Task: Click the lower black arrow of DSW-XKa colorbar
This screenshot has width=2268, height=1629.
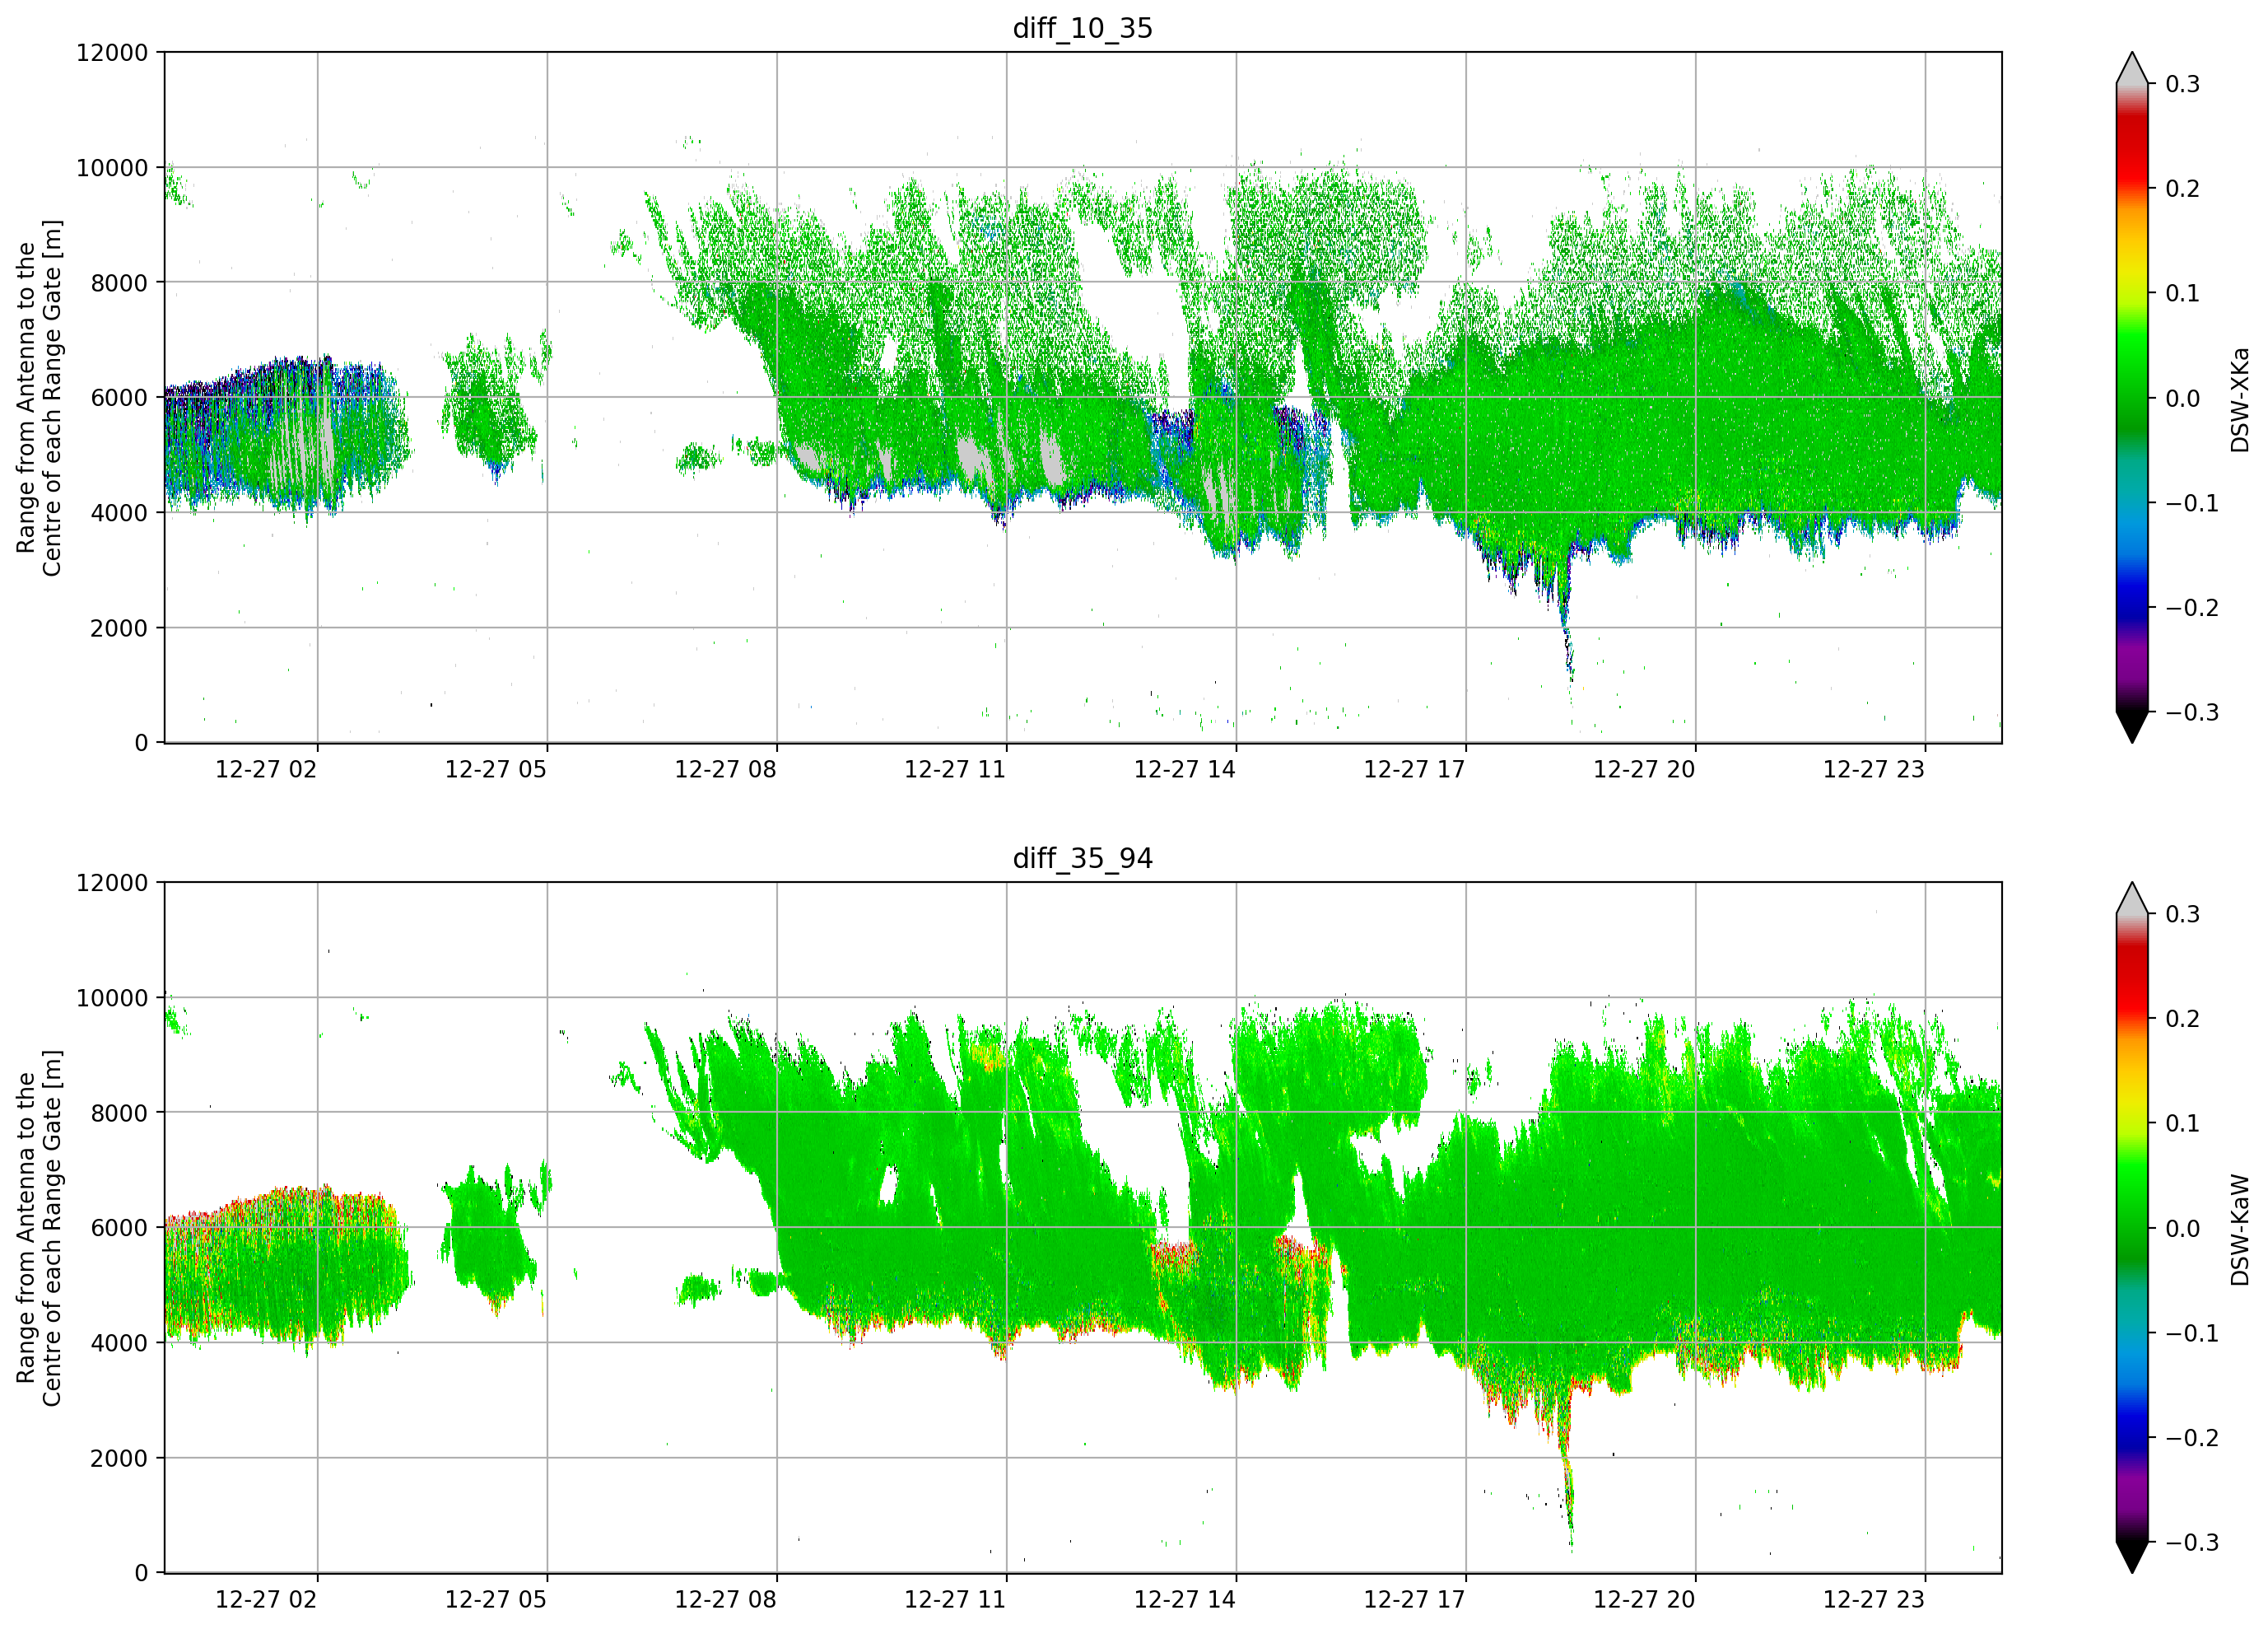Action: pyautogui.click(x=2132, y=726)
